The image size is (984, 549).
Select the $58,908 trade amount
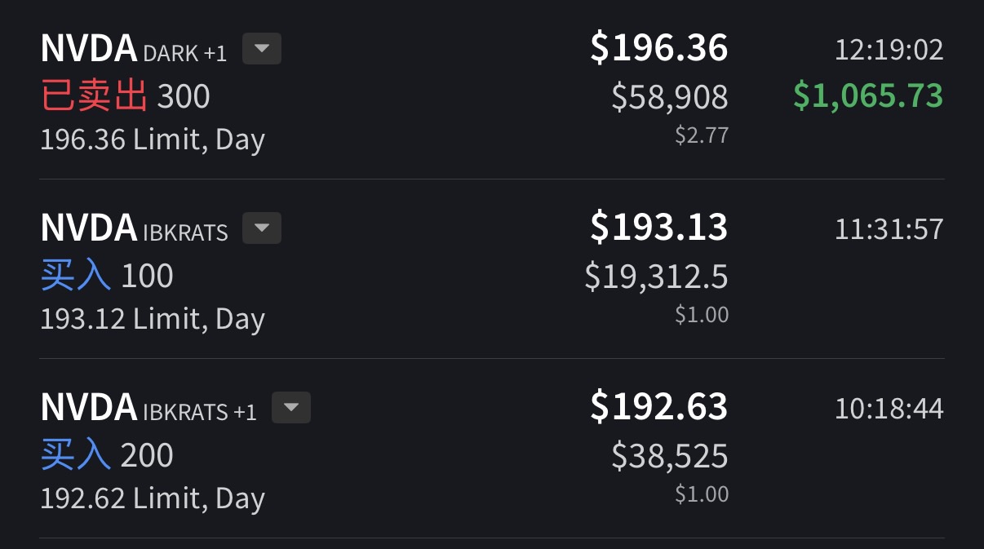(x=670, y=97)
